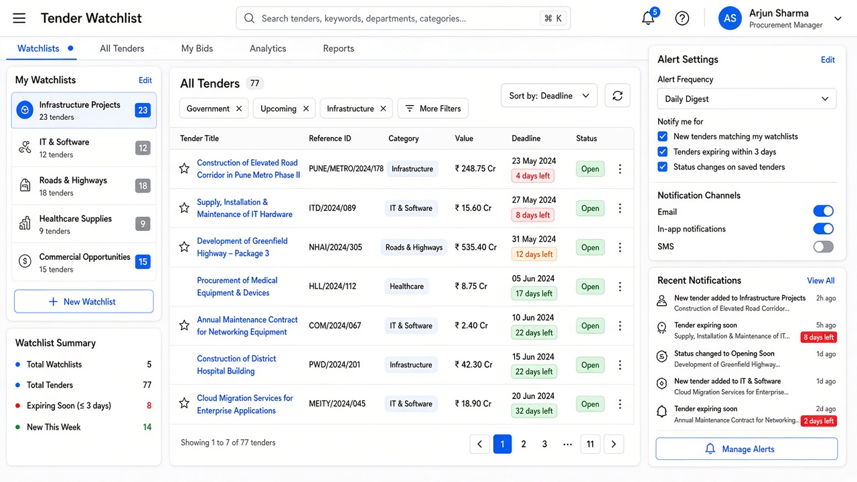The width and height of the screenshot is (857, 482).
Task: Open the Alert Frequency Daily Digest dropdown
Action: (x=747, y=99)
